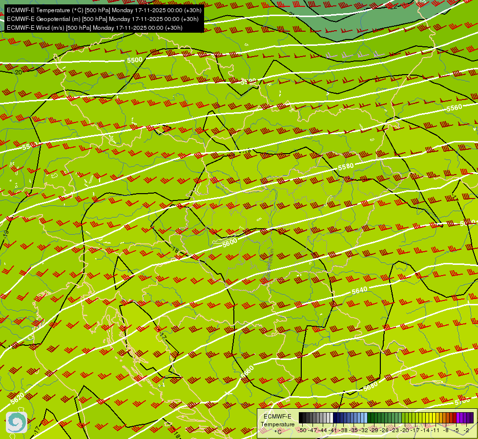
Task: Click the 5560 geopotential contour label
Action: pos(454,108)
